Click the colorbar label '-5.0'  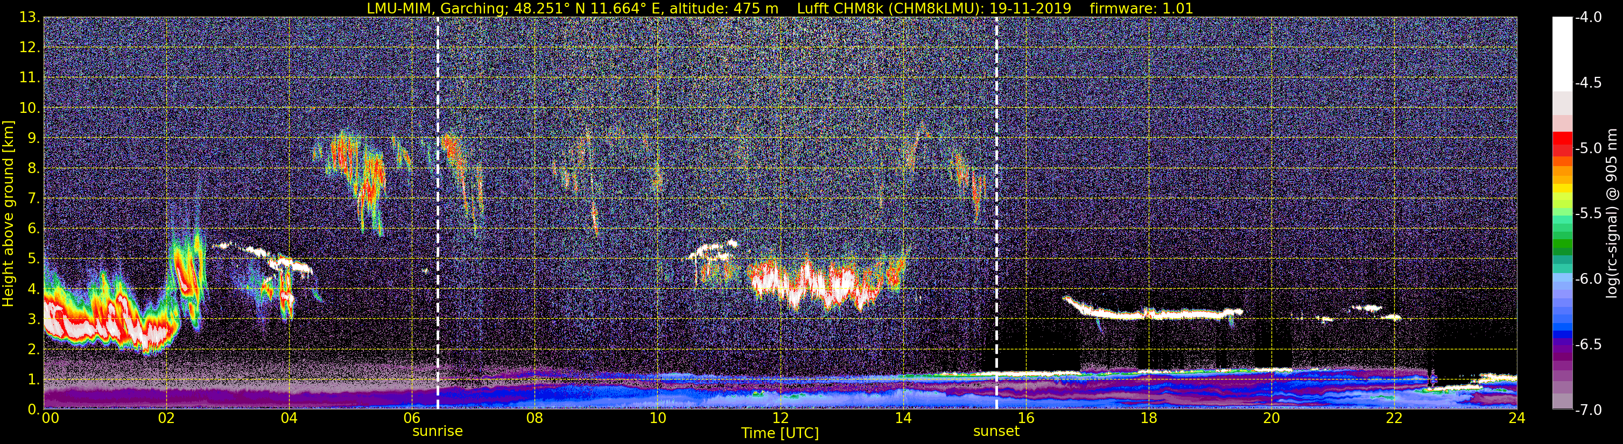point(1589,148)
